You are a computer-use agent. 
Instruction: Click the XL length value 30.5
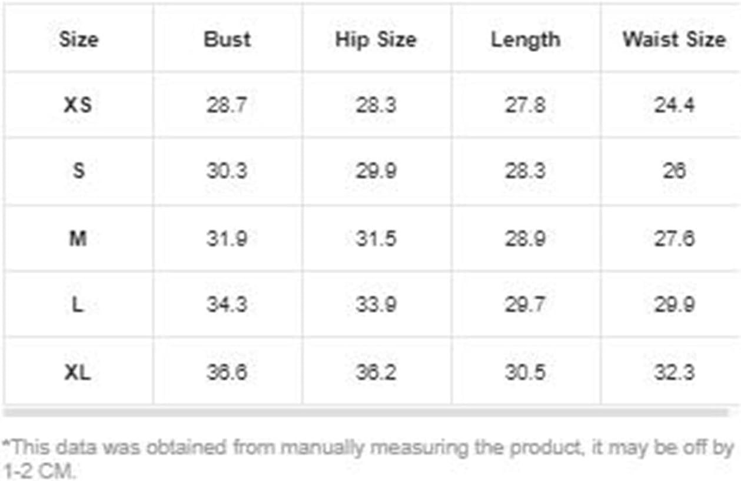(526, 372)
